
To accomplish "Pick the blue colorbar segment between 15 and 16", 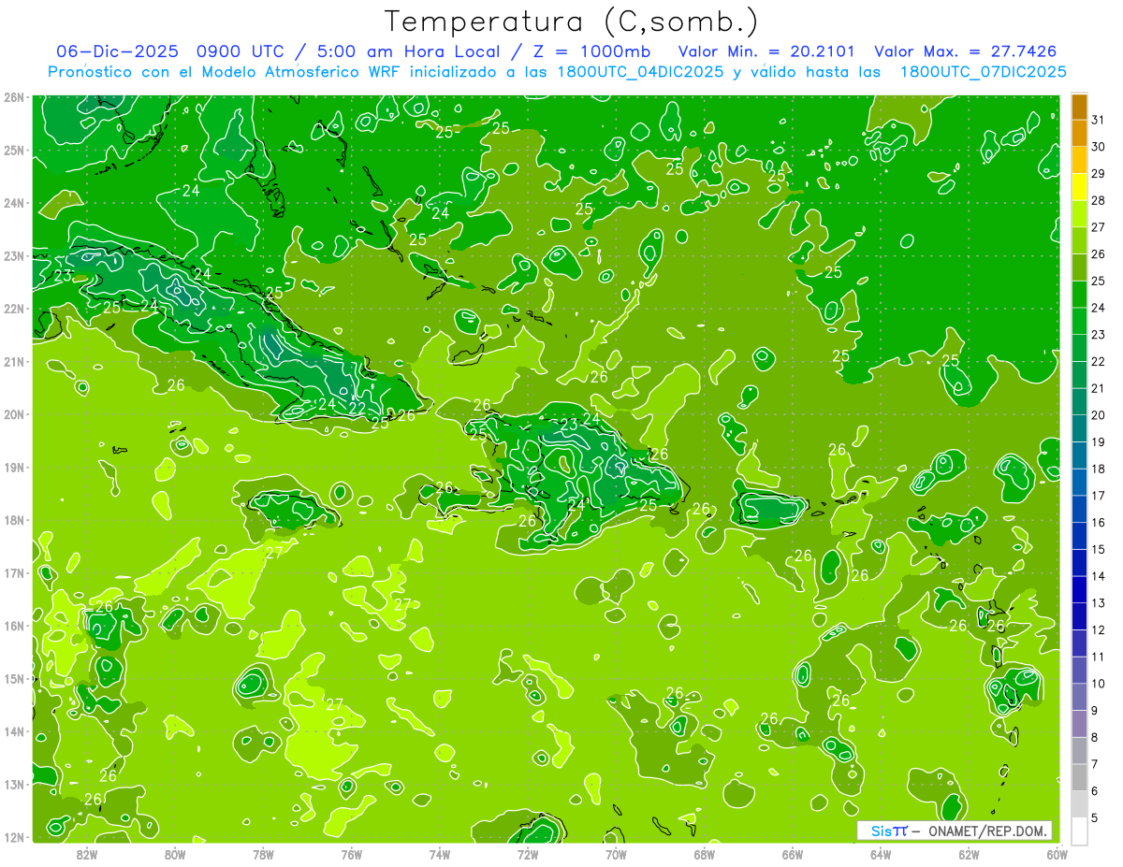I will coord(1079,536).
